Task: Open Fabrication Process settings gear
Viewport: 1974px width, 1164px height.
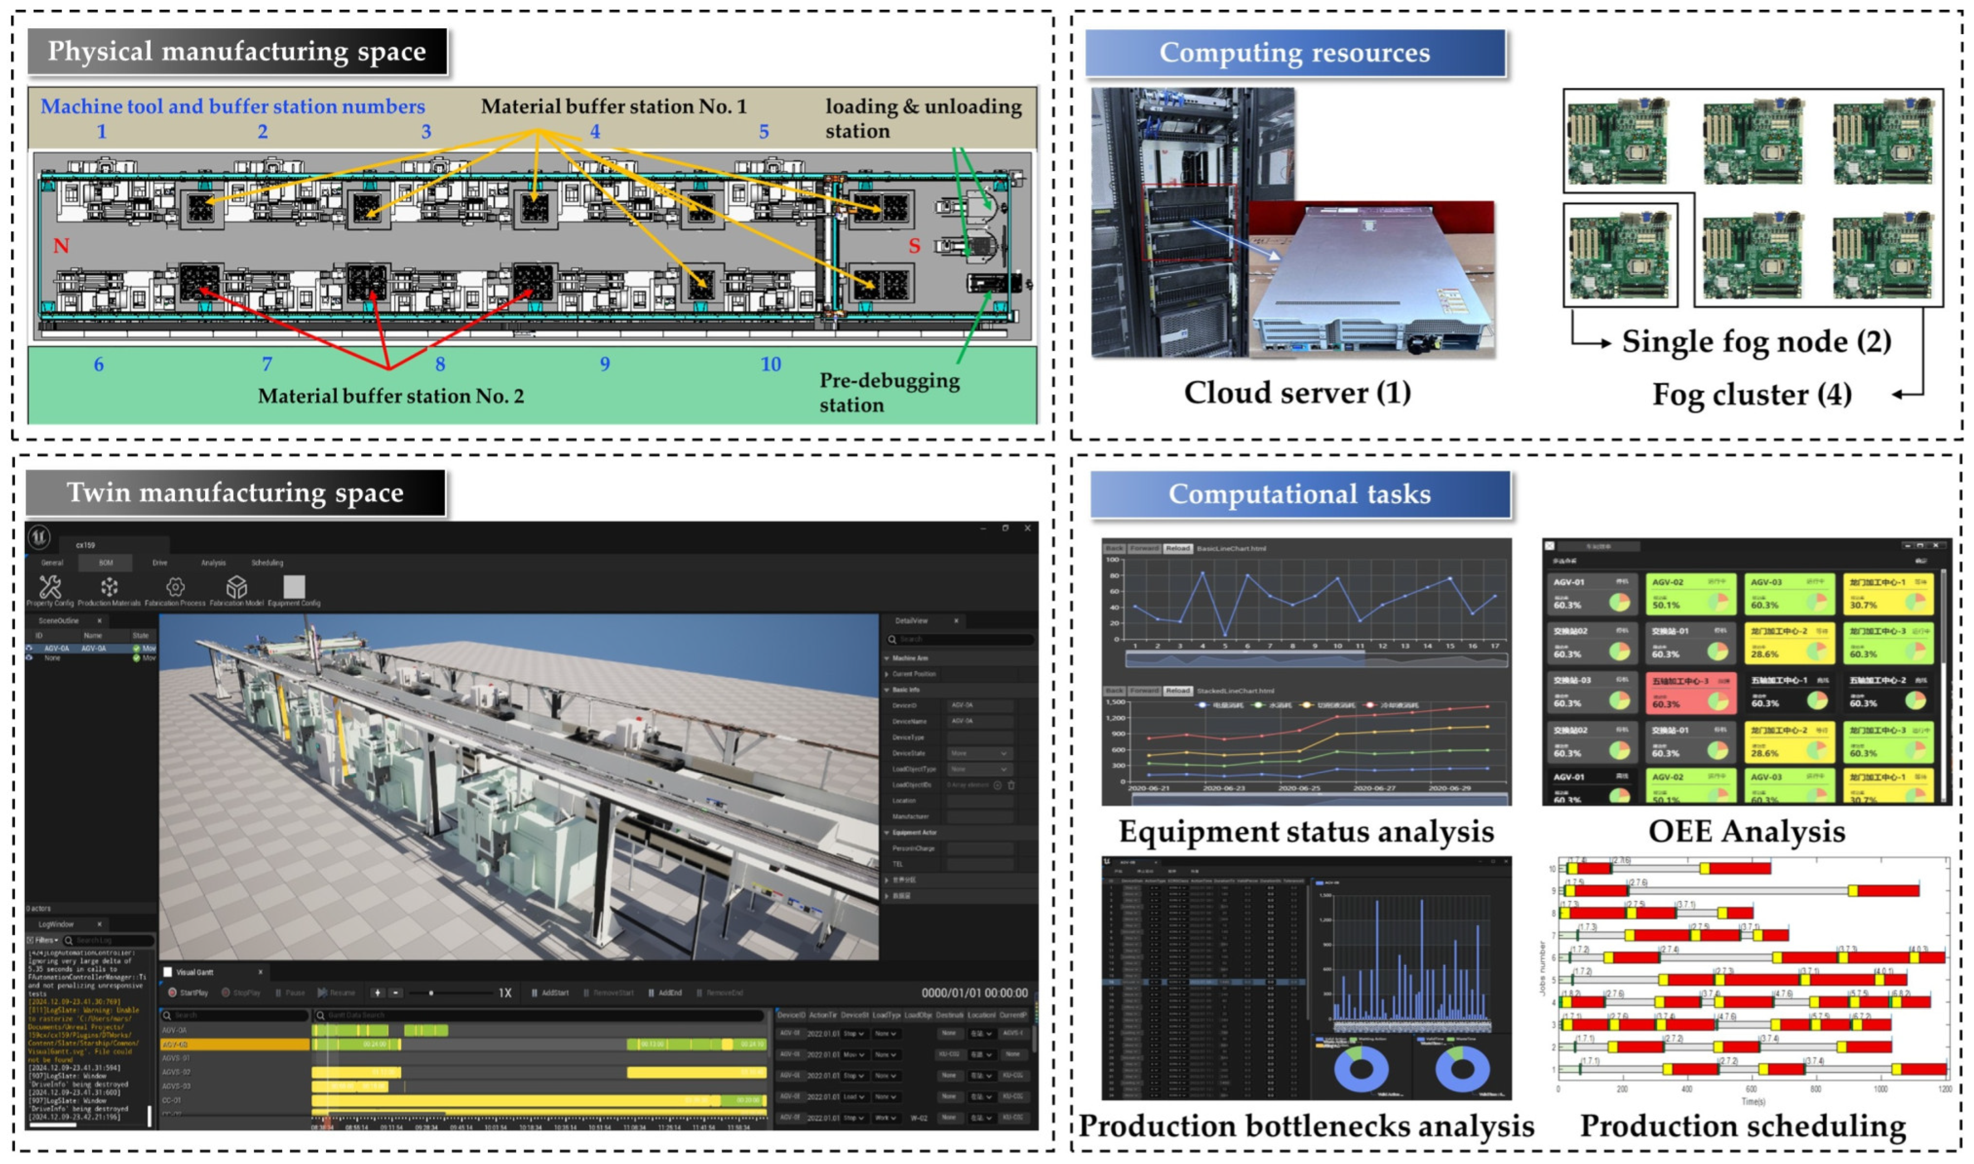Action: tap(175, 588)
